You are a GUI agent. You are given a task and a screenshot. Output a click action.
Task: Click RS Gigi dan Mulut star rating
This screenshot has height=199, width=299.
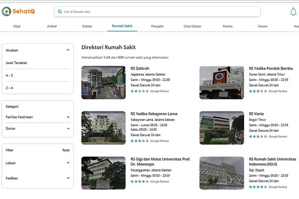click(140, 182)
